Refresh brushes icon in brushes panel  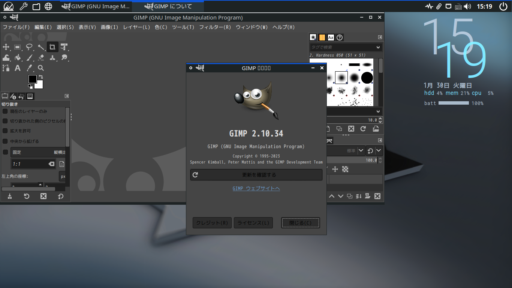pos(363,129)
